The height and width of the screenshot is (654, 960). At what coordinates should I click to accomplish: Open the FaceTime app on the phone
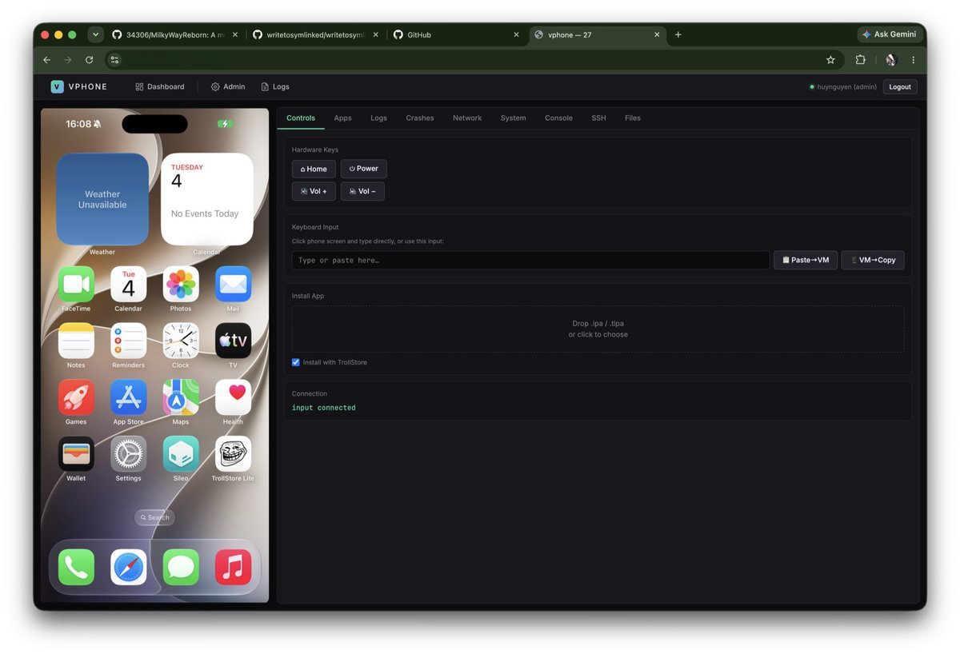click(x=76, y=284)
